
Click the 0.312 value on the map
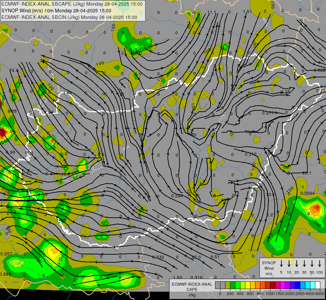pos(250,154)
